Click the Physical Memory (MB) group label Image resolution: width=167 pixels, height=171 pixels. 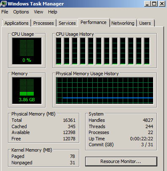pyautogui.click(x=33, y=114)
